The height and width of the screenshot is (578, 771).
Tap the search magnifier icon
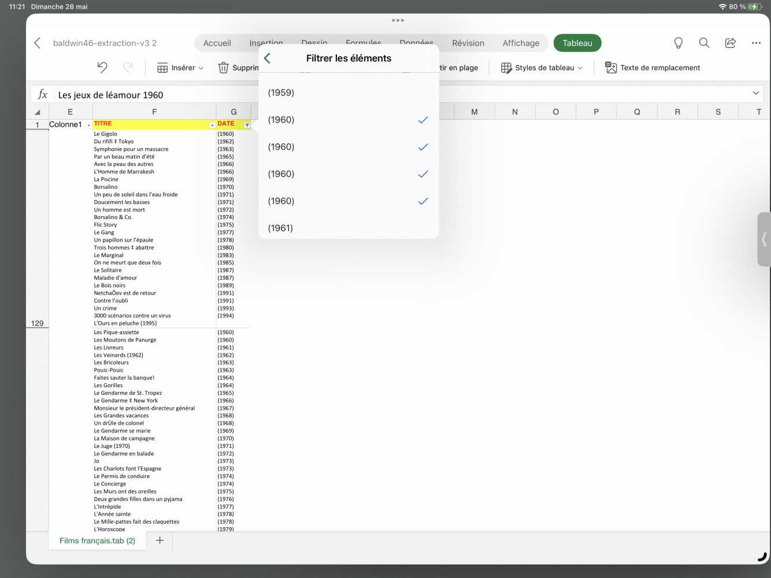pos(704,43)
